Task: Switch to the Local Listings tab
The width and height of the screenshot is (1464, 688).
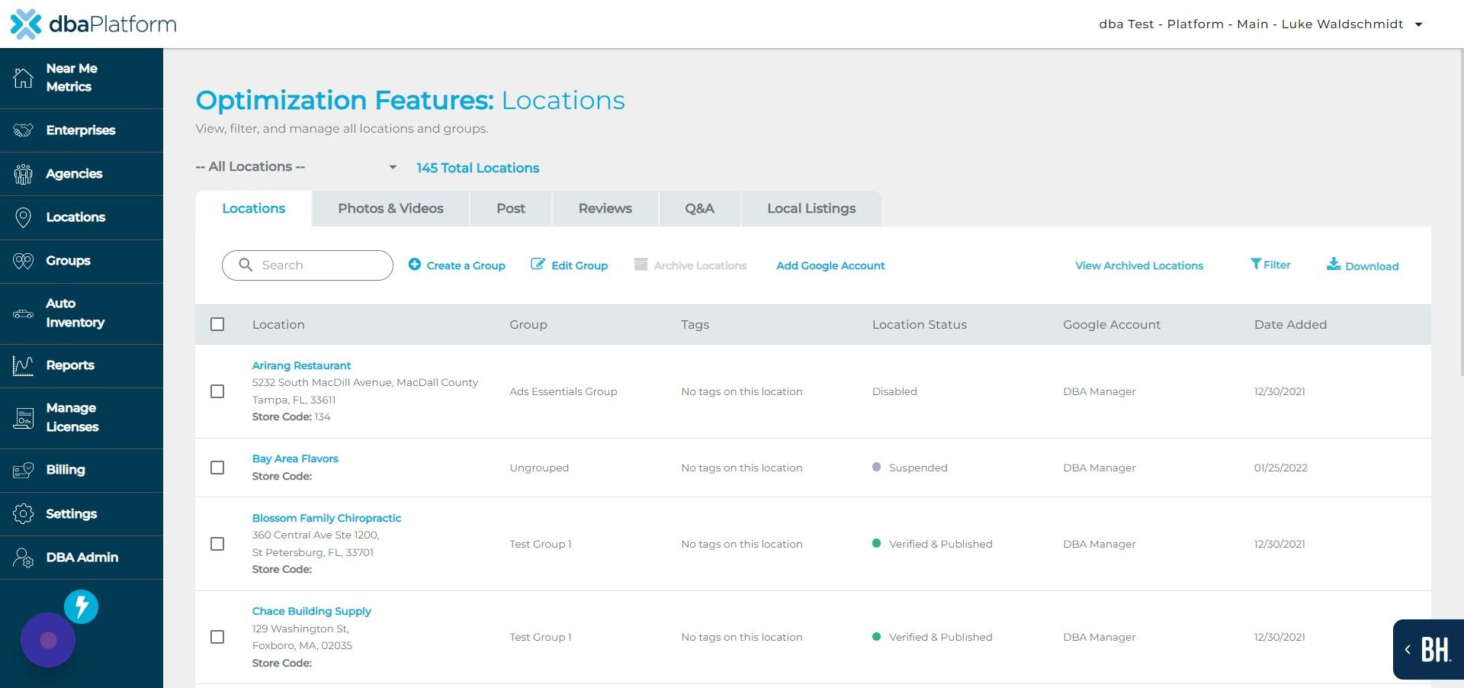Action: 811,209
